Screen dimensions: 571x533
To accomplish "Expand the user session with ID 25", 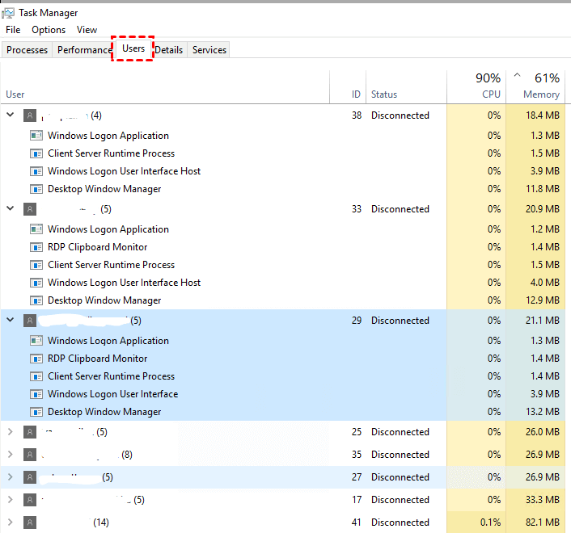I will click(x=11, y=432).
